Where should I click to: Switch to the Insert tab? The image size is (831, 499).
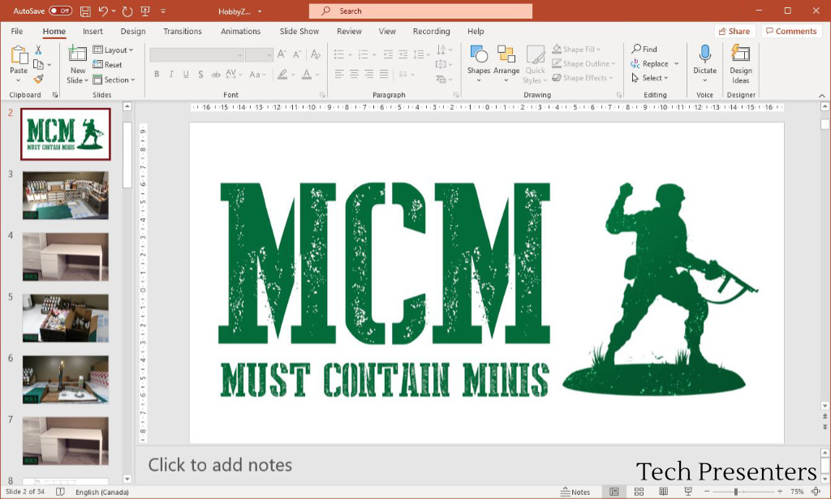pyautogui.click(x=93, y=32)
